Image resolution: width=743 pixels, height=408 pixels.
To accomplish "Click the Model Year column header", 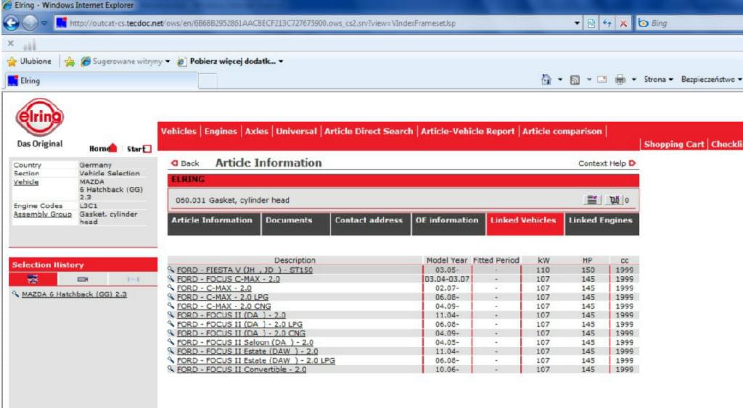I will (x=446, y=260).
